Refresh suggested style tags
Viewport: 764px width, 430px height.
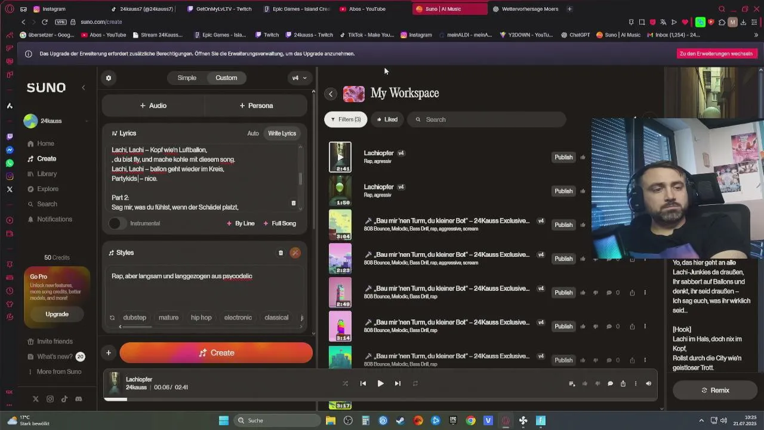point(112,318)
